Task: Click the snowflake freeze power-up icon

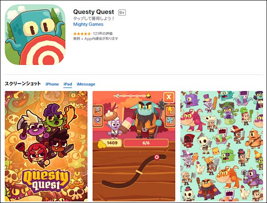Action: [x=170, y=121]
